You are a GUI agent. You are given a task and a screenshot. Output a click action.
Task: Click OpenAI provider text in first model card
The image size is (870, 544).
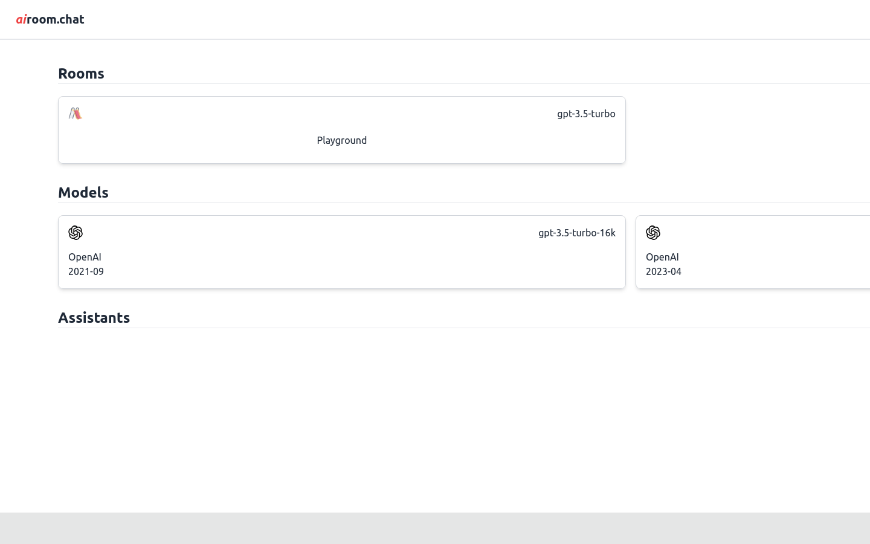click(x=85, y=257)
